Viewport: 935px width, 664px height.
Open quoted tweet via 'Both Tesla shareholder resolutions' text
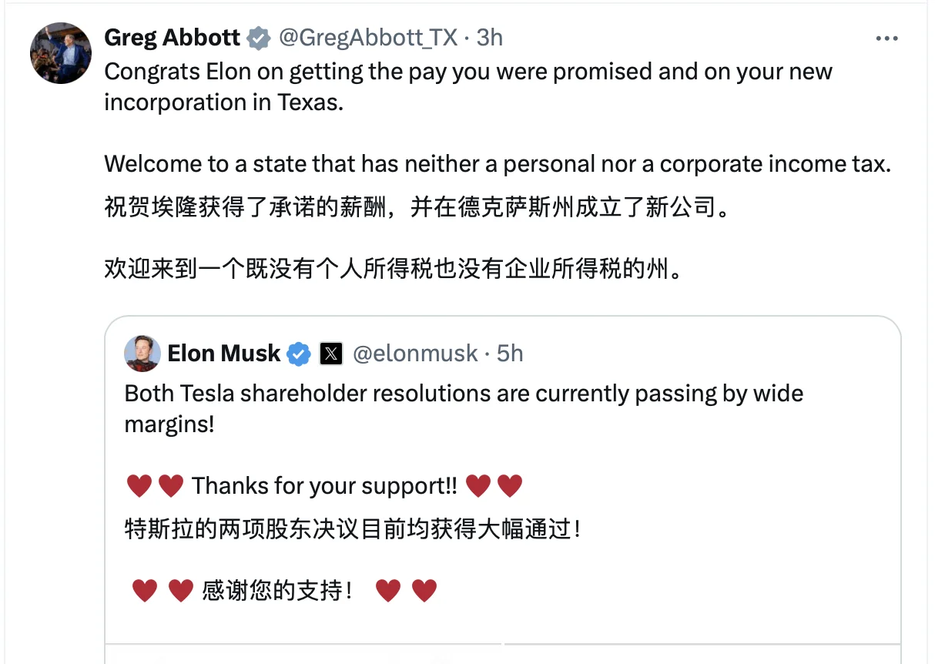(464, 394)
